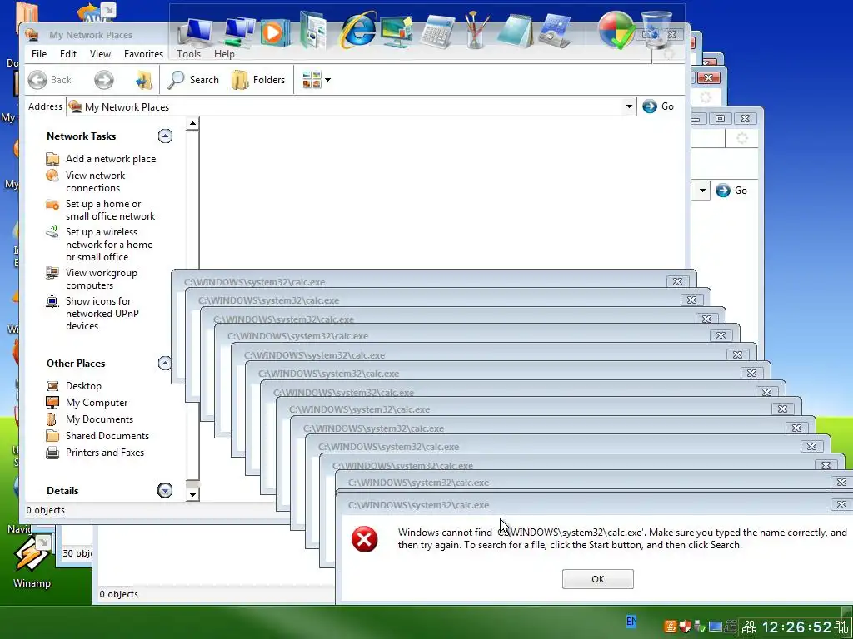
Task: Open the Edit menu
Action: tap(68, 54)
